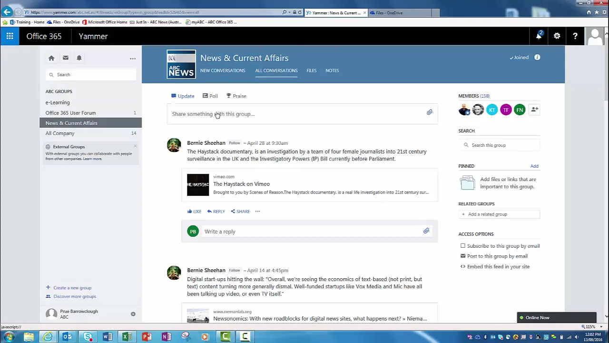609x343 pixels.
Task: Click Add link in Pinned section
Action: coord(534,166)
